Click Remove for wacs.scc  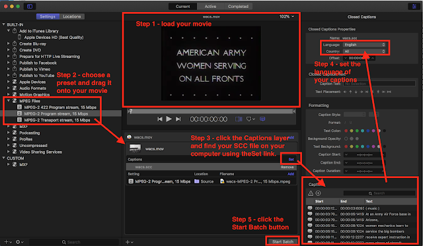coord(287,167)
